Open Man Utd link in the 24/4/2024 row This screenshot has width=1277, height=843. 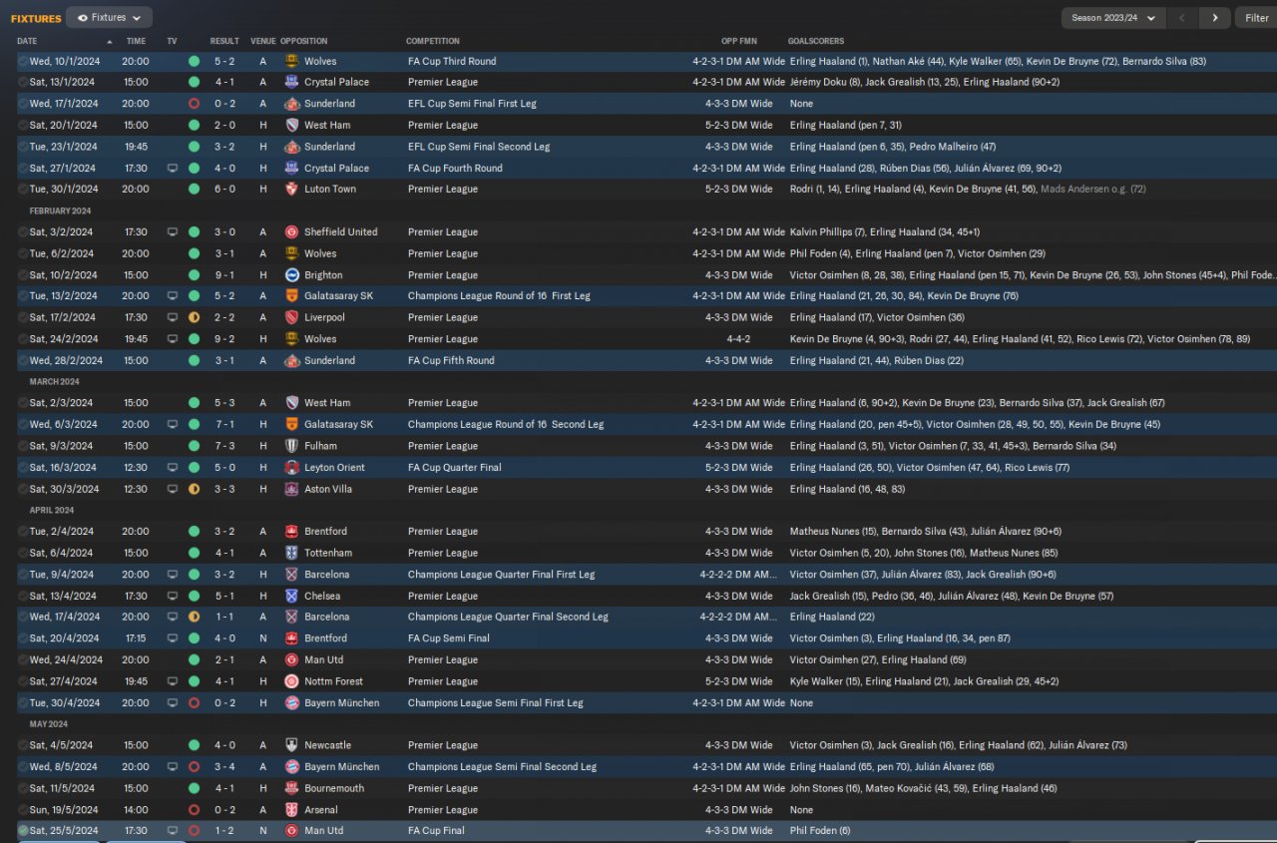point(324,659)
